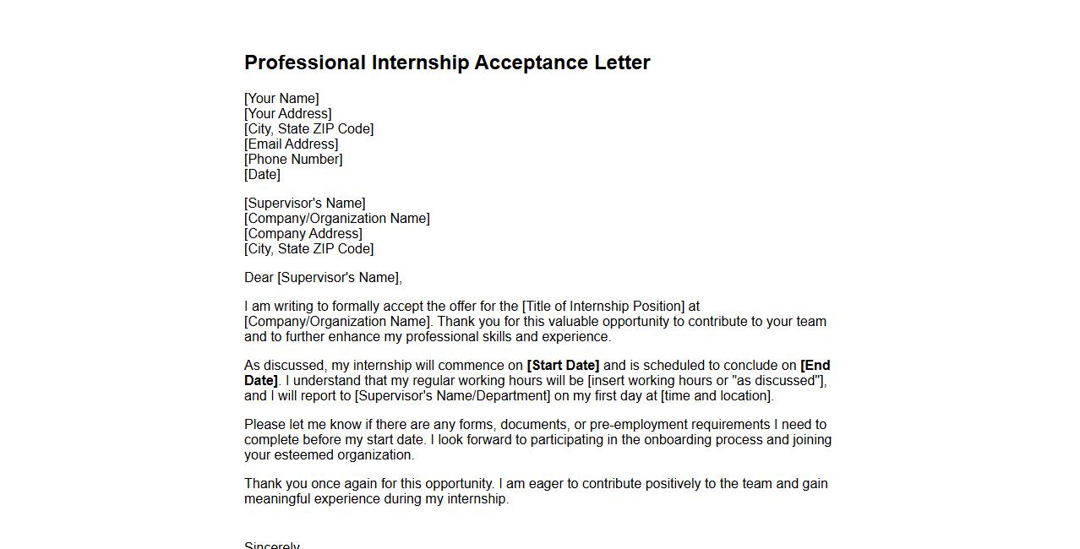
Task: Click the [Supervisor's Name] address line
Action: click(304, 204)
